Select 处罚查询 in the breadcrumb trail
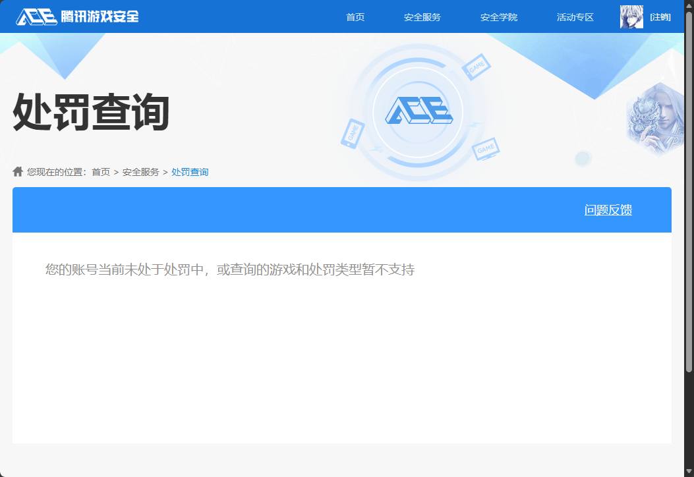The height and width of the screenshot is (477, 694). [x=190, y=171]
